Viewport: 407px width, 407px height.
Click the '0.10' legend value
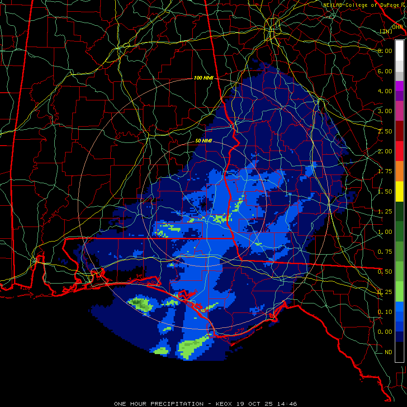tap(385, 312)
